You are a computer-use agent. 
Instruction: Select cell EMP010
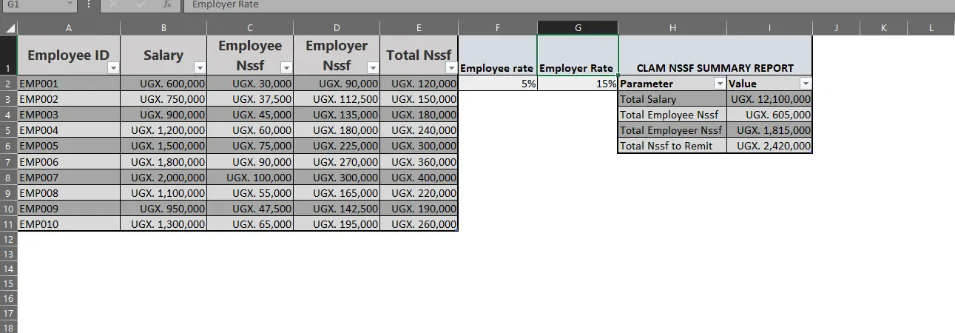(69, 223)
